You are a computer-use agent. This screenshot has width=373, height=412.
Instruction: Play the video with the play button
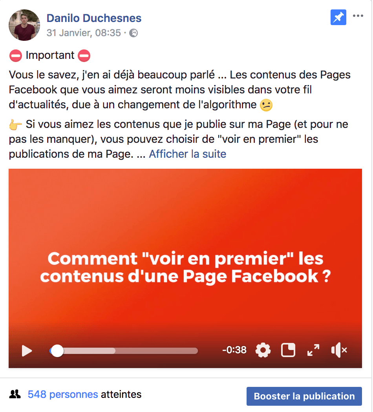[27, 351]
